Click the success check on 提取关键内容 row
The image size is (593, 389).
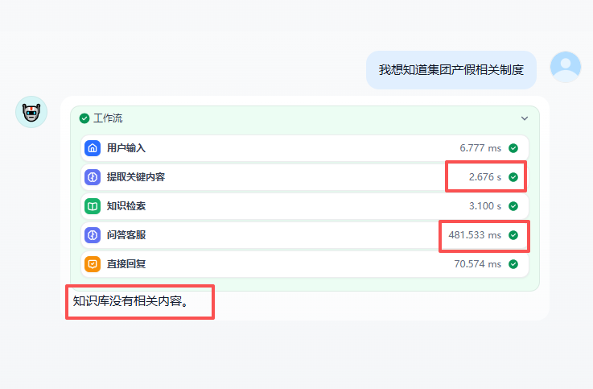click(x=513, y=177)
